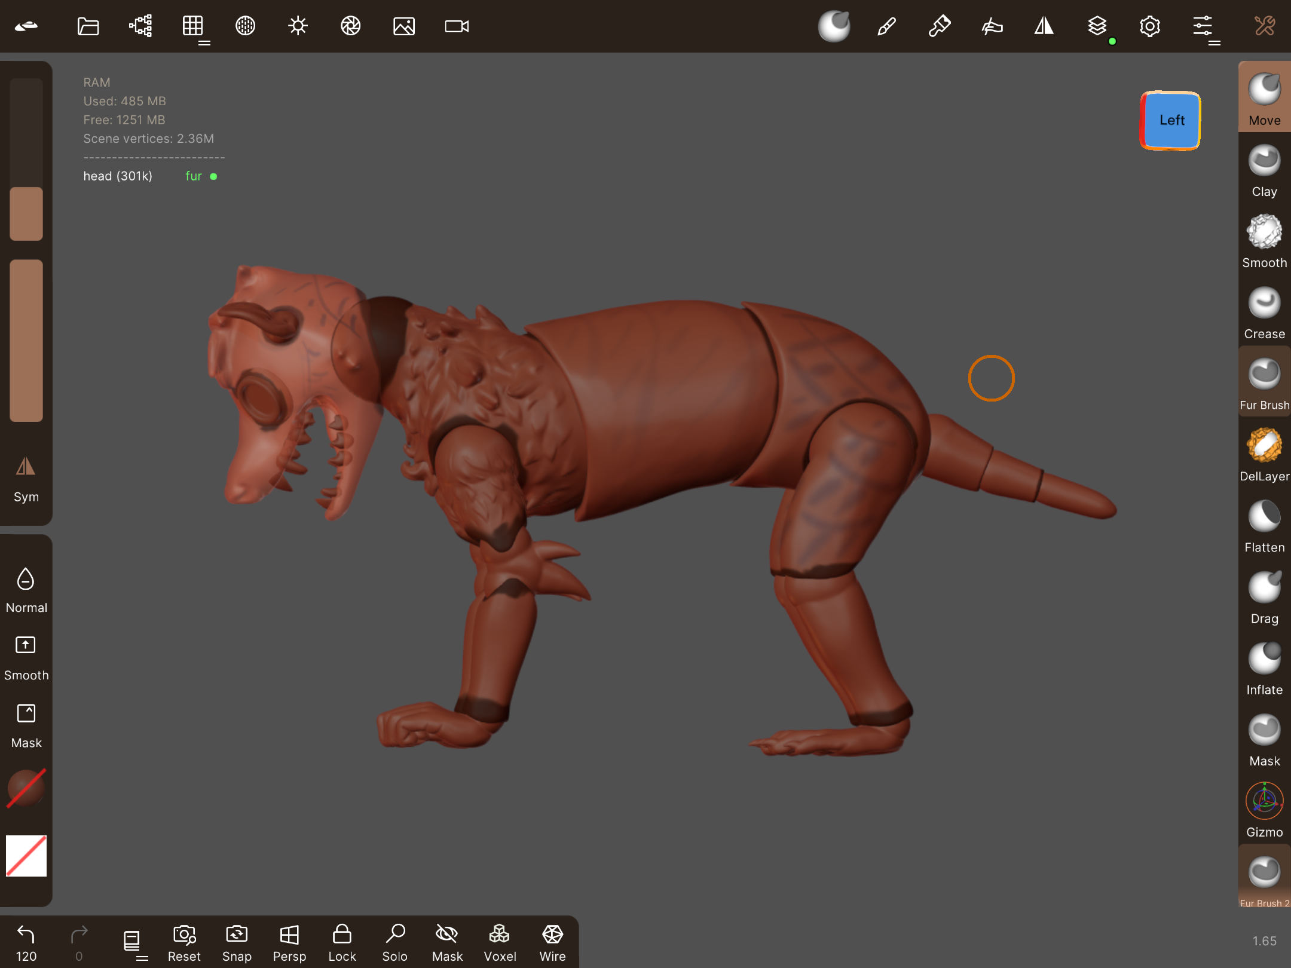Click the fur layer label

pos(194,176)
